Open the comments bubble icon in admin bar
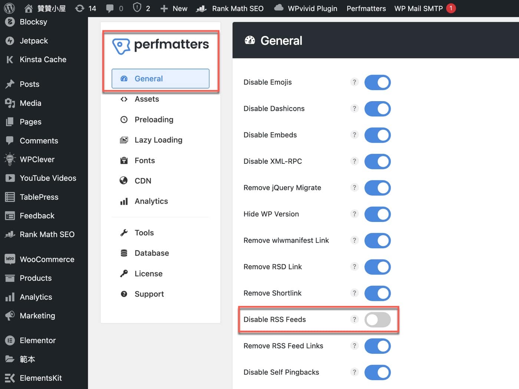The image size is (519, 389). pos(110,8)
